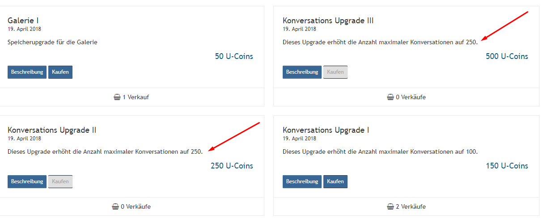Buy Konversations Upgrade I with Kaufen
This screenshot has height=223, width=543.
click(335, 181)
